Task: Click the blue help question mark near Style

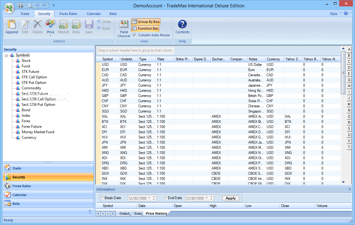Action: point(346,13)
